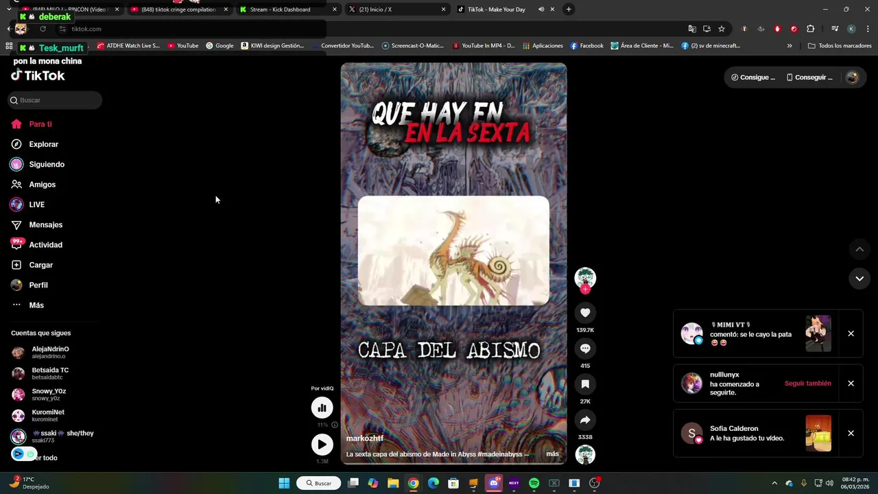Expand the hidden bookmarks chevron
Screen dimensions: 878x494
point(790,46)
